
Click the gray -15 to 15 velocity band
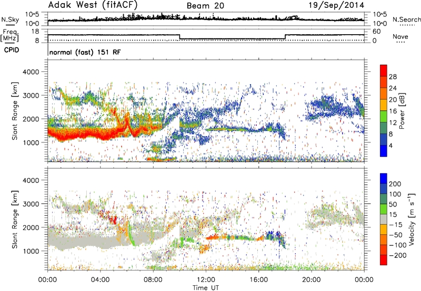tap(384, 219)
